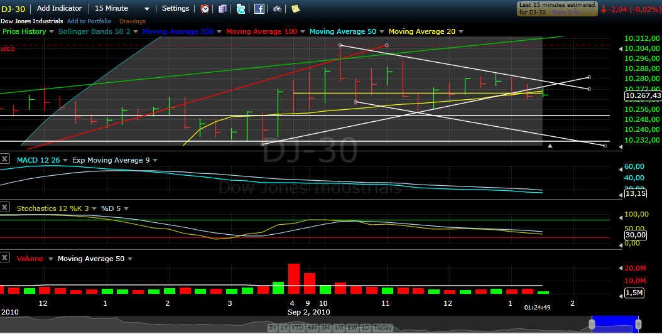
Task: Click the blue selected range window
Action: [615, 325]
